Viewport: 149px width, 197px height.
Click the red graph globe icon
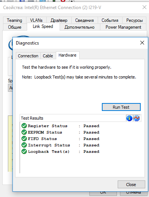137,118
